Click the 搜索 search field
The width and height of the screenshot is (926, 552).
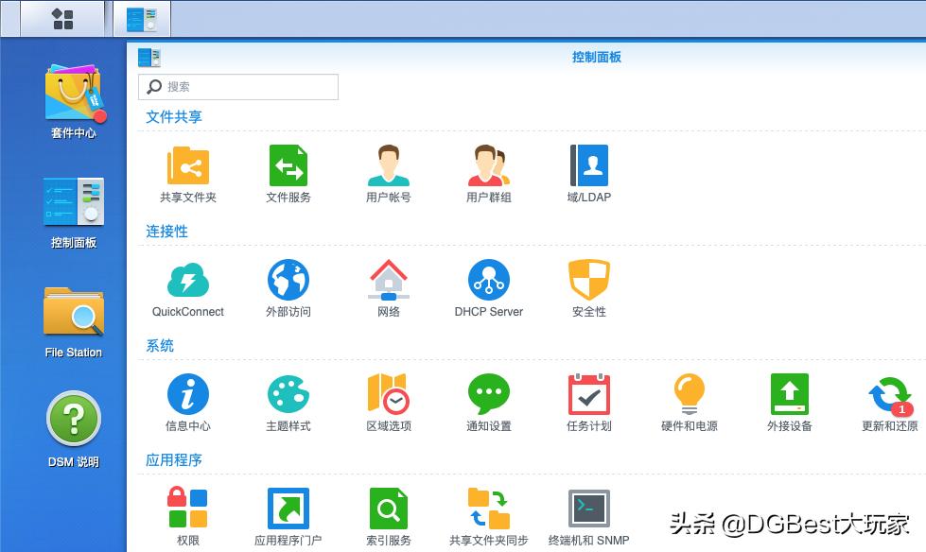(x=237, y=86)
